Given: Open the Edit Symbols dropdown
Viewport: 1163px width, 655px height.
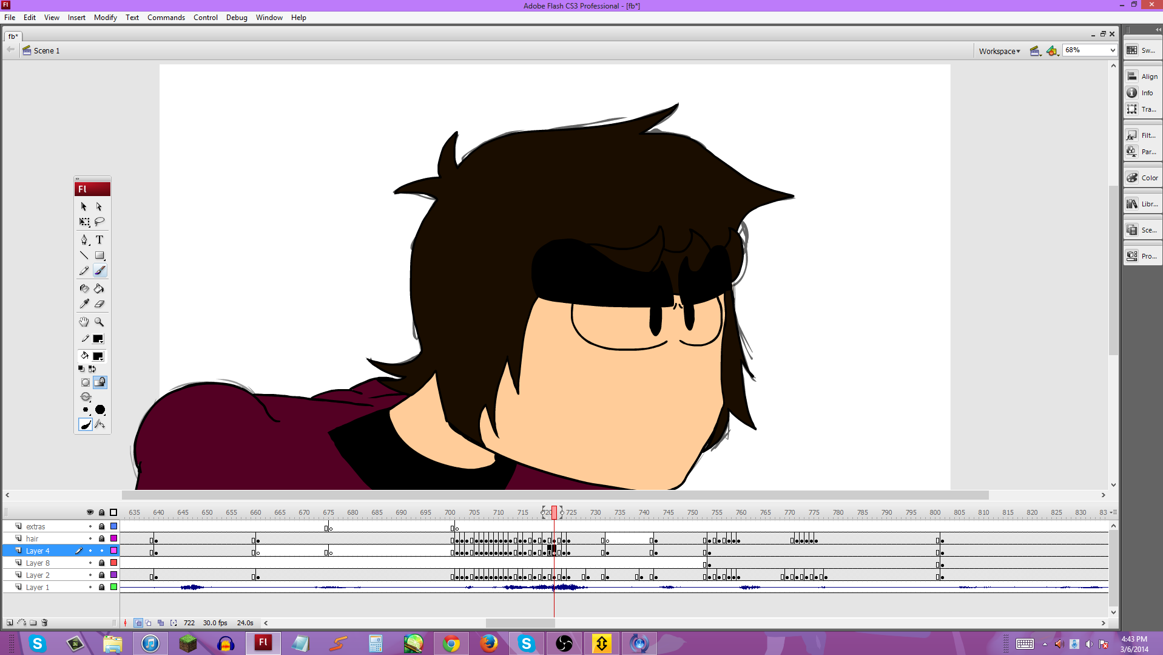Looking at the screenshot, I should click(1053, 51).
